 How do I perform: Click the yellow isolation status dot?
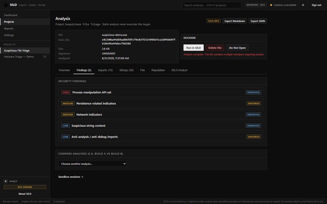coord(271,5)
